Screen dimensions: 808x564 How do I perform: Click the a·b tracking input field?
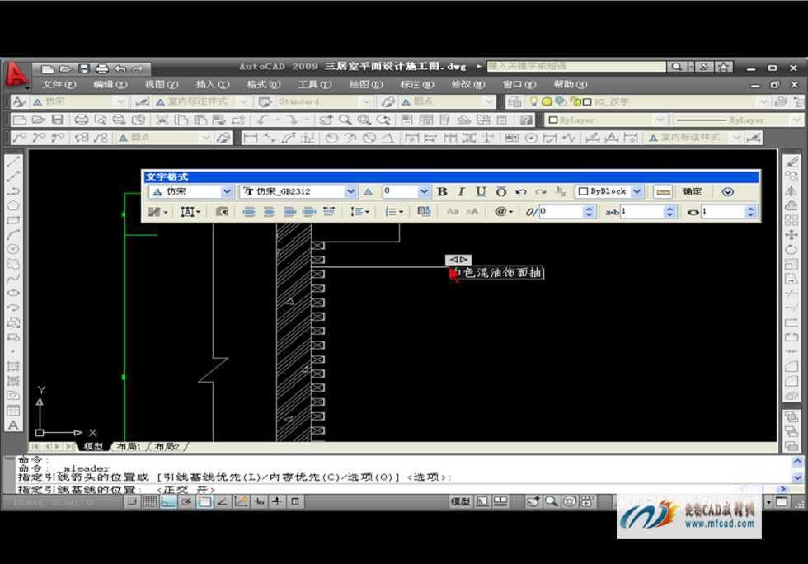pyautogui.click(x=642, y=212)
